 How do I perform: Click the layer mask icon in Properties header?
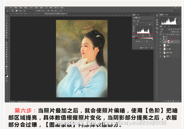tap(136, 18)
